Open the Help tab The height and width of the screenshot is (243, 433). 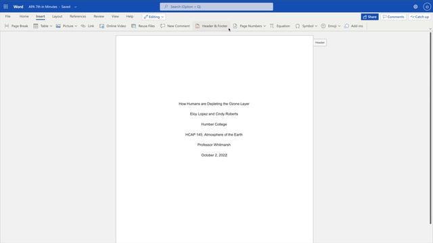[x=130, y=16]
